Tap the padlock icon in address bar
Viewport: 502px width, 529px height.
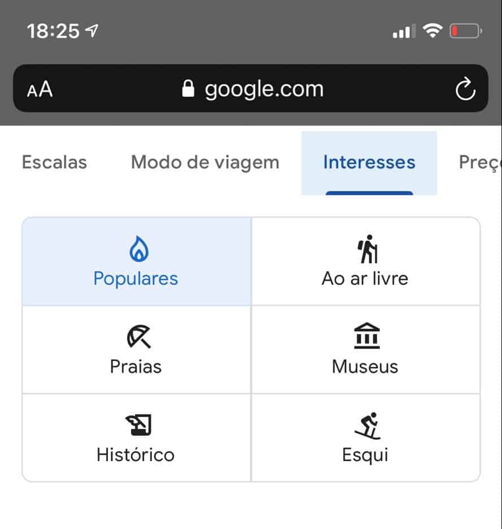point(188,89)
